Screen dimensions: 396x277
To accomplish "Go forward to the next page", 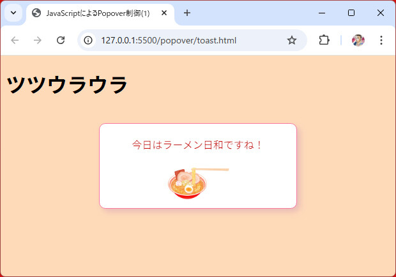I will 38,40.
